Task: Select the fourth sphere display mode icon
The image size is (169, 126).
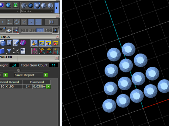Action: [x=44, y=6]
